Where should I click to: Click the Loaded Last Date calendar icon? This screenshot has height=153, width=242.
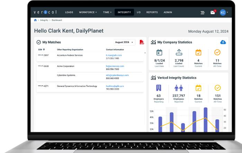point(159,52)
